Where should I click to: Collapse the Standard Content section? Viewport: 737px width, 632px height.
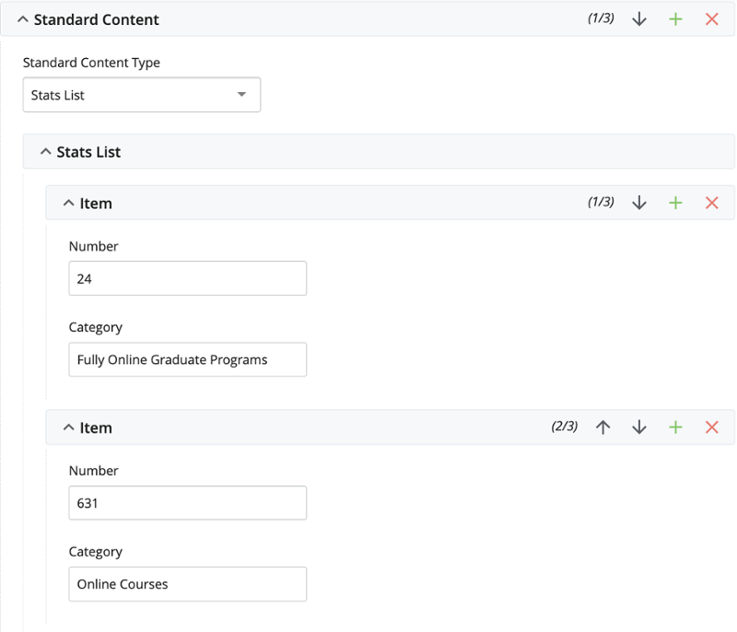coord(22,19)
